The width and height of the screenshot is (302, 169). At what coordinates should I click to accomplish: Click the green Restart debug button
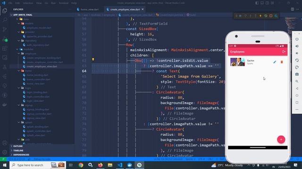(266, 16)
